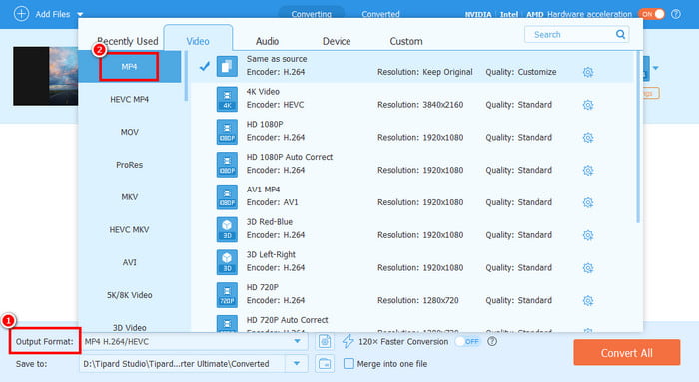Screen dimensions: 699x382
Task: Choose 3D Video format
Action: [129, 328]
